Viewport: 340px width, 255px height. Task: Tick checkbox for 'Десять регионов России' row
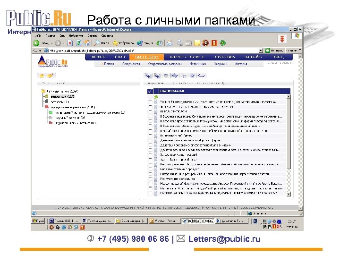[150, 150]
